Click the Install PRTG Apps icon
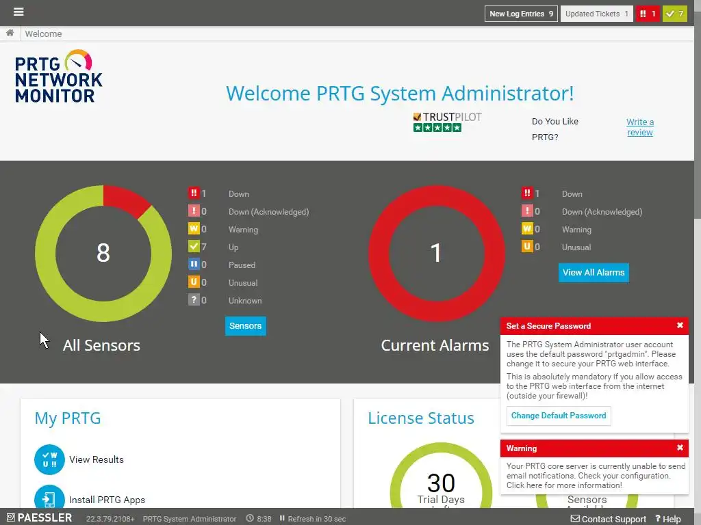 (49, 496)
